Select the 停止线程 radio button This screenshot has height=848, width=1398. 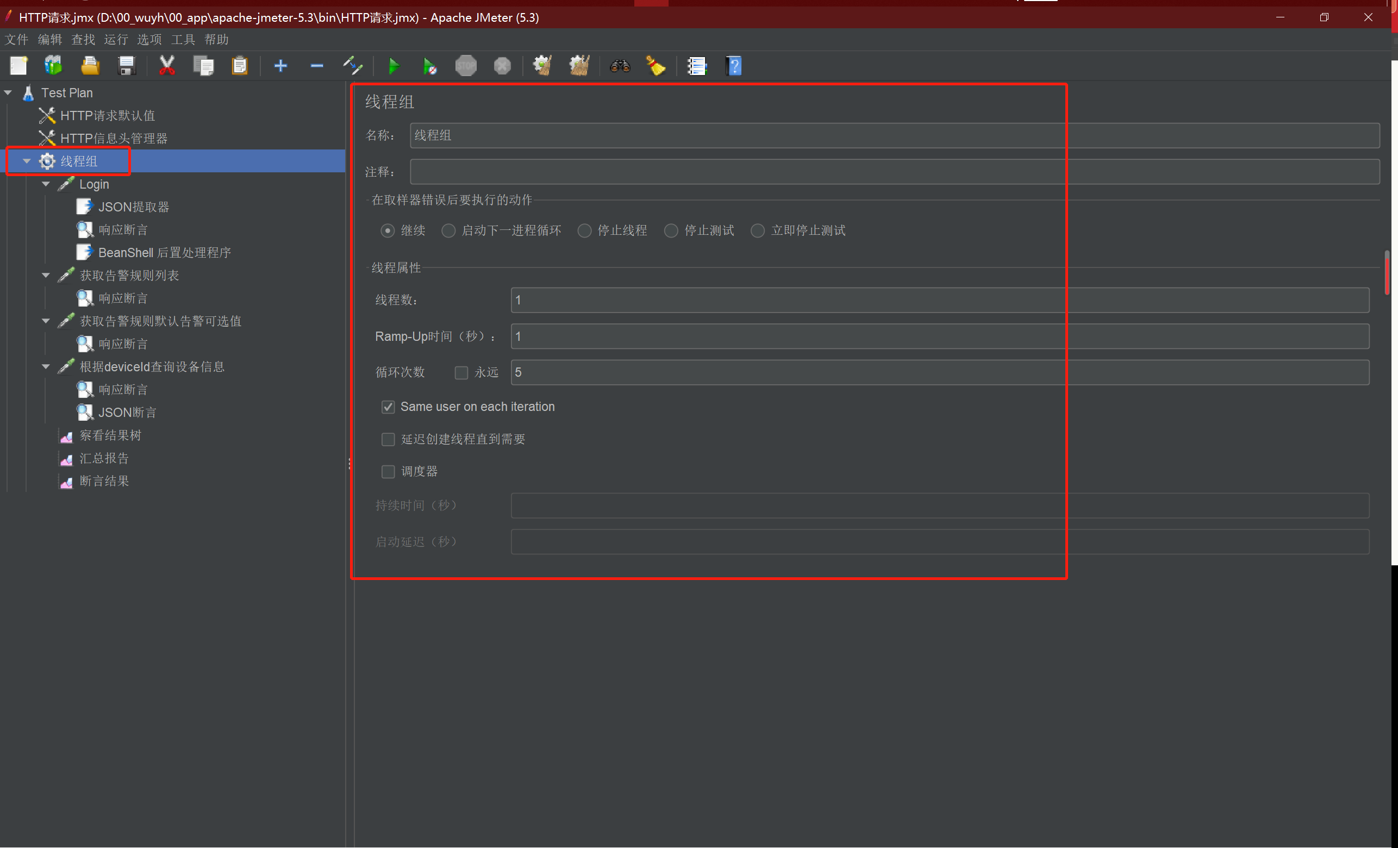tap(584, 231)
